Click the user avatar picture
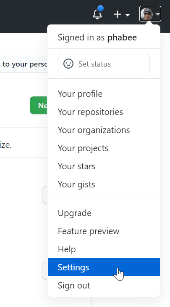170x307 pixels. tap(146, 14)
